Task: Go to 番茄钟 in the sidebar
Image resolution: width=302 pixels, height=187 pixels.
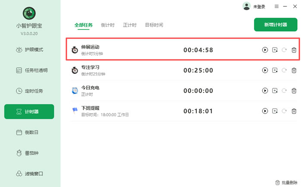Action: coord(29,153)
